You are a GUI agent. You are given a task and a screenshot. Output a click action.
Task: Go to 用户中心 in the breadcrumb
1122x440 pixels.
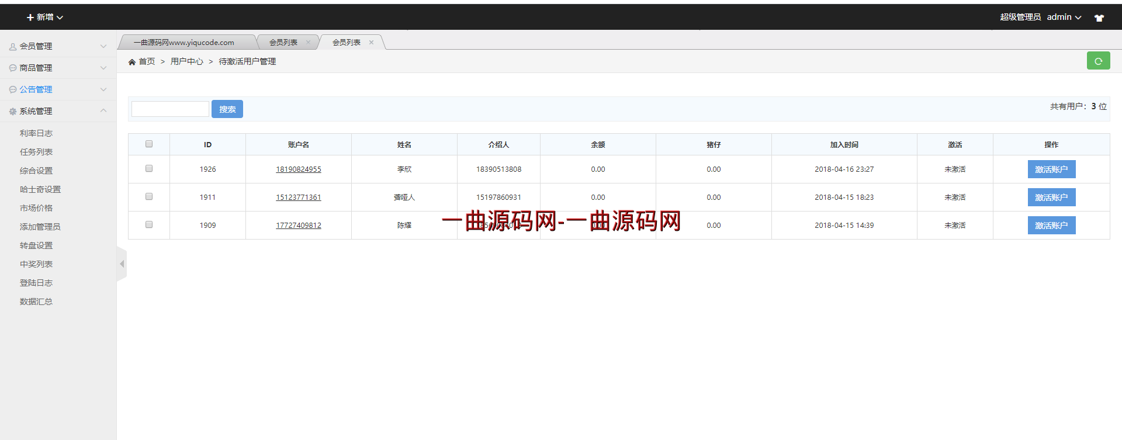187,61
